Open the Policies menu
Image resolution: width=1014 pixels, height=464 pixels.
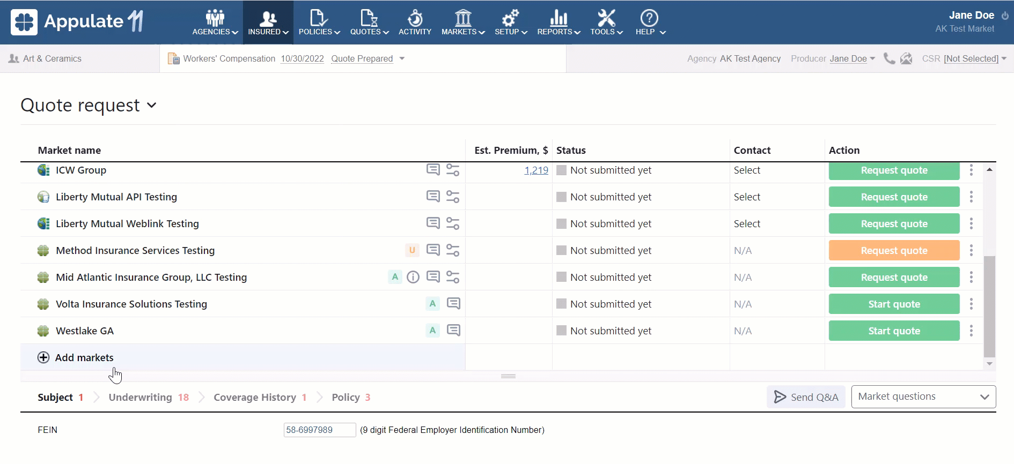(319, 22)
